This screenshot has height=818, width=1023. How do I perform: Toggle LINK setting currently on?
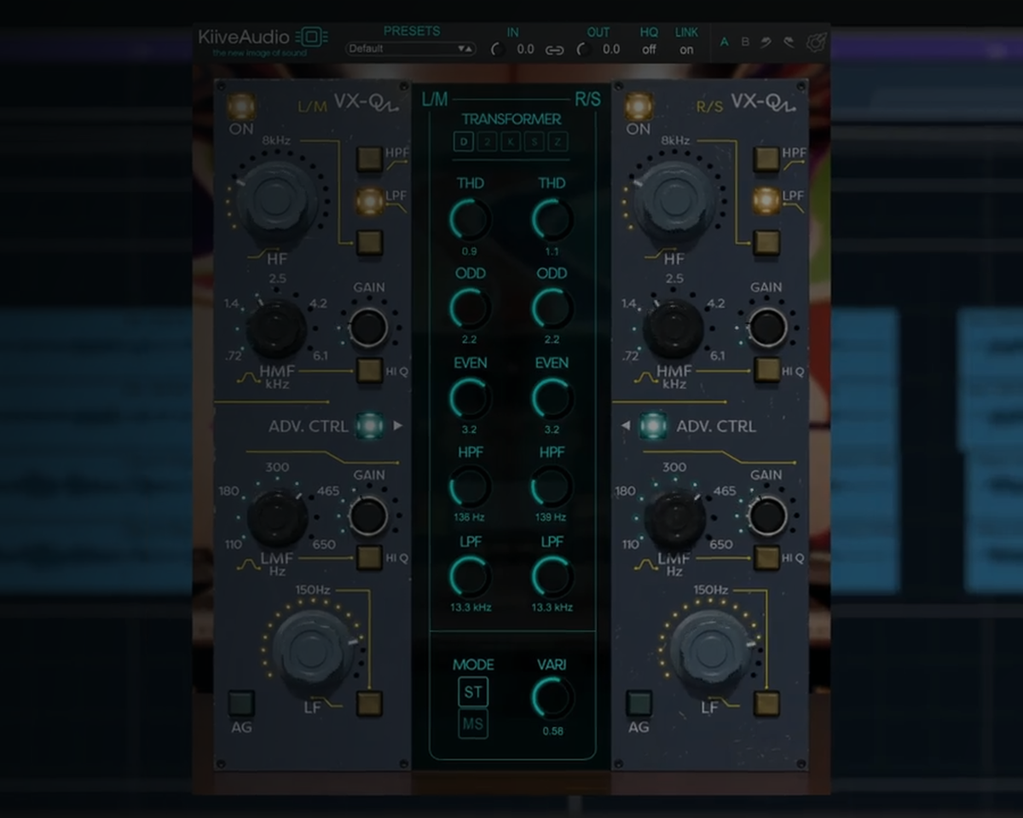click(686, 49)
